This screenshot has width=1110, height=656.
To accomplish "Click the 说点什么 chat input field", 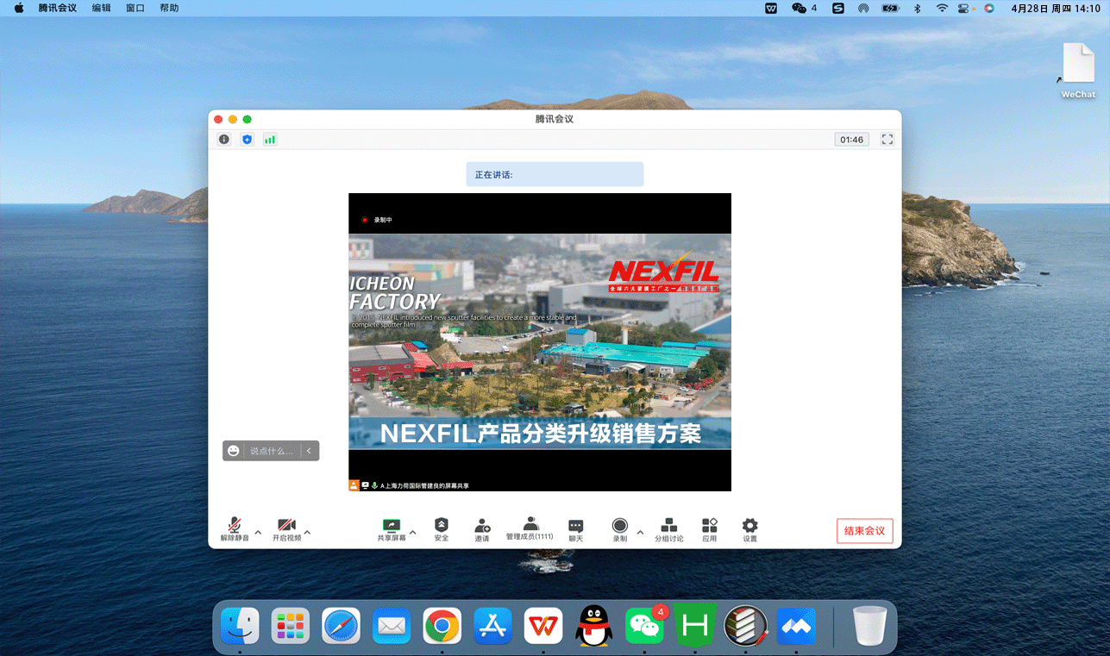I will 271,451.
